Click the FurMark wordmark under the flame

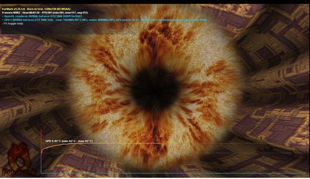pos(19,172)
